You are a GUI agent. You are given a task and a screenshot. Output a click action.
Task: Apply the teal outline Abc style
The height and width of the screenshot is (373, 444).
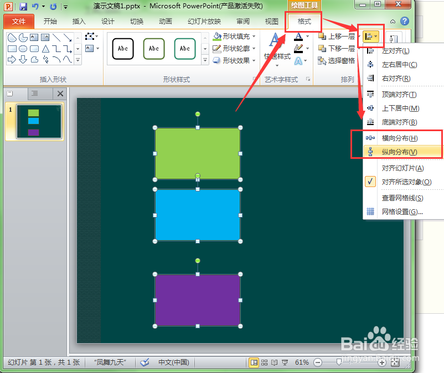(x=184, y=49)
